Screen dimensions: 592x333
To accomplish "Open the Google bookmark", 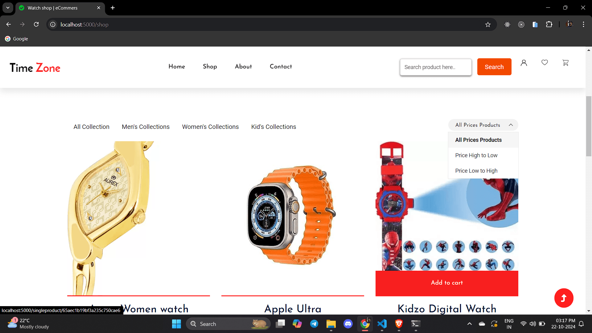I will pos(17,39).
